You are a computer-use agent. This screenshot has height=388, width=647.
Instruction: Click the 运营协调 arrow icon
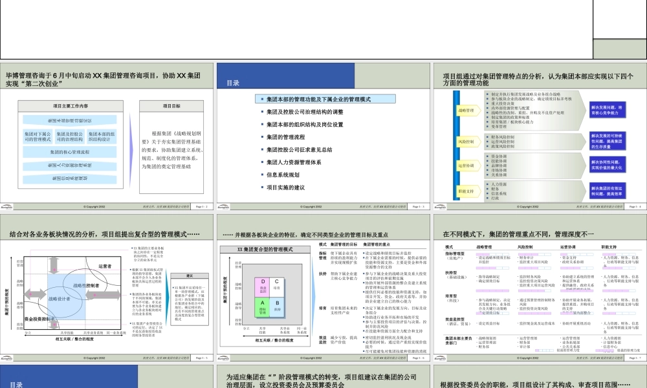[x=468, y=165]
